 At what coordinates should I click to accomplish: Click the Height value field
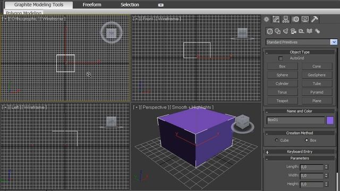pos(312,184)
